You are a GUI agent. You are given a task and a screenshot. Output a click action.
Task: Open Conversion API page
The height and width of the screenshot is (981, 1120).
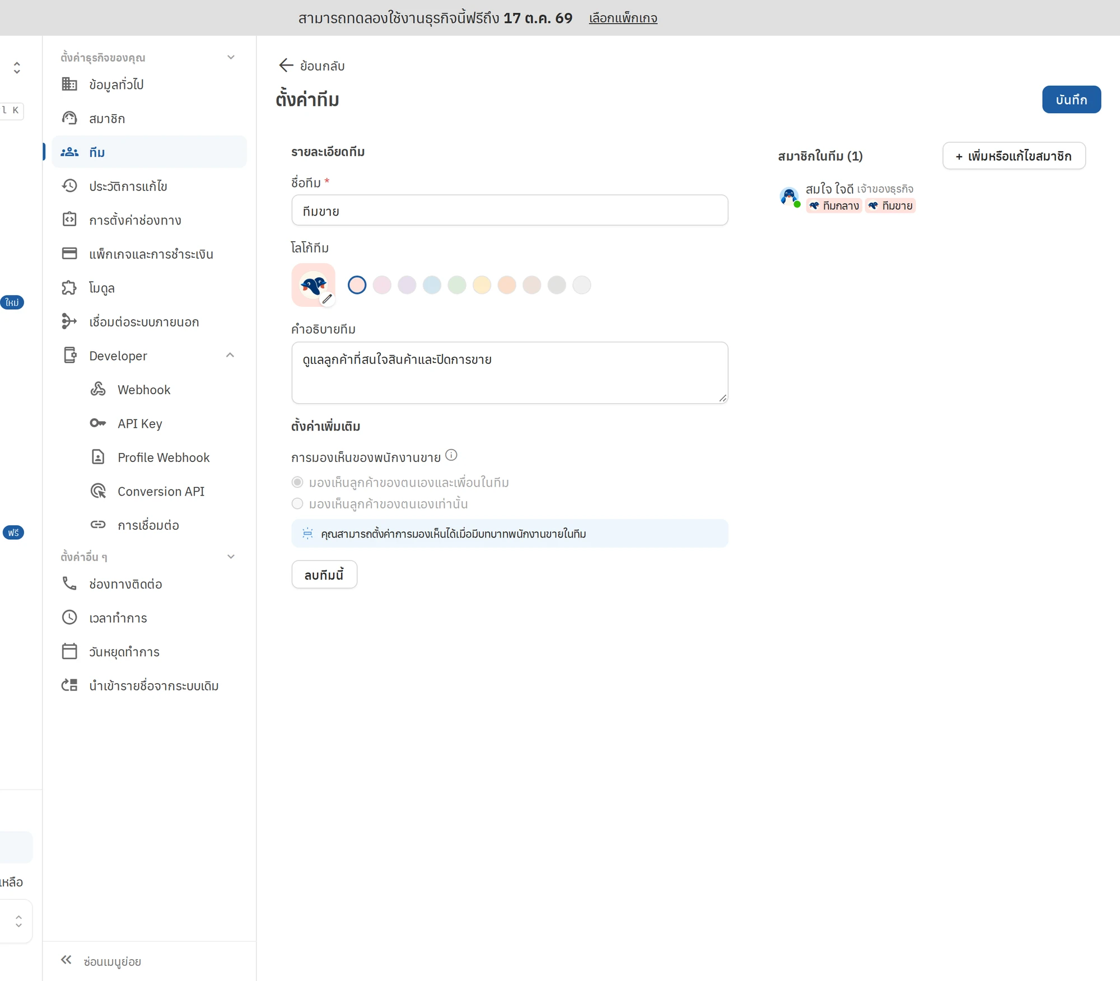[x=162, y=491]
